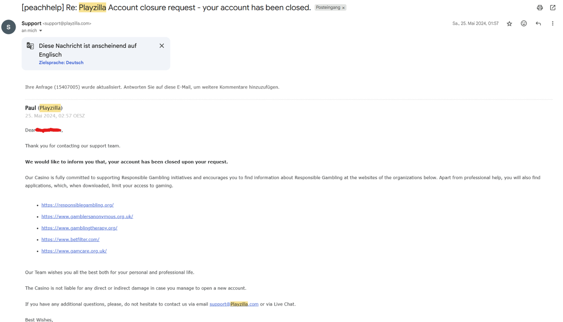Print this email with the printer icon
563x322 pixels.
(x=539, y=7)
